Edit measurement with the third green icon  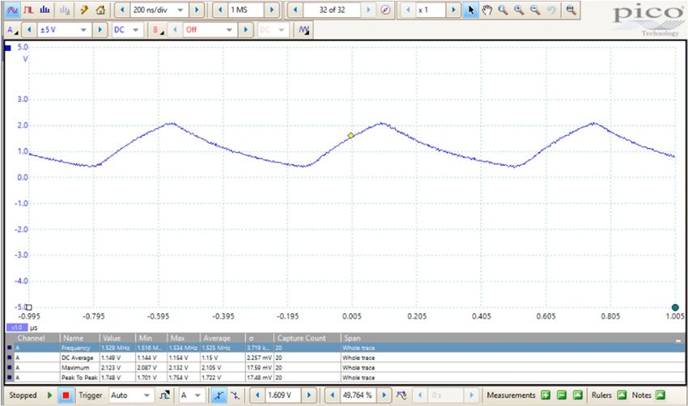[x=577, y=395]
